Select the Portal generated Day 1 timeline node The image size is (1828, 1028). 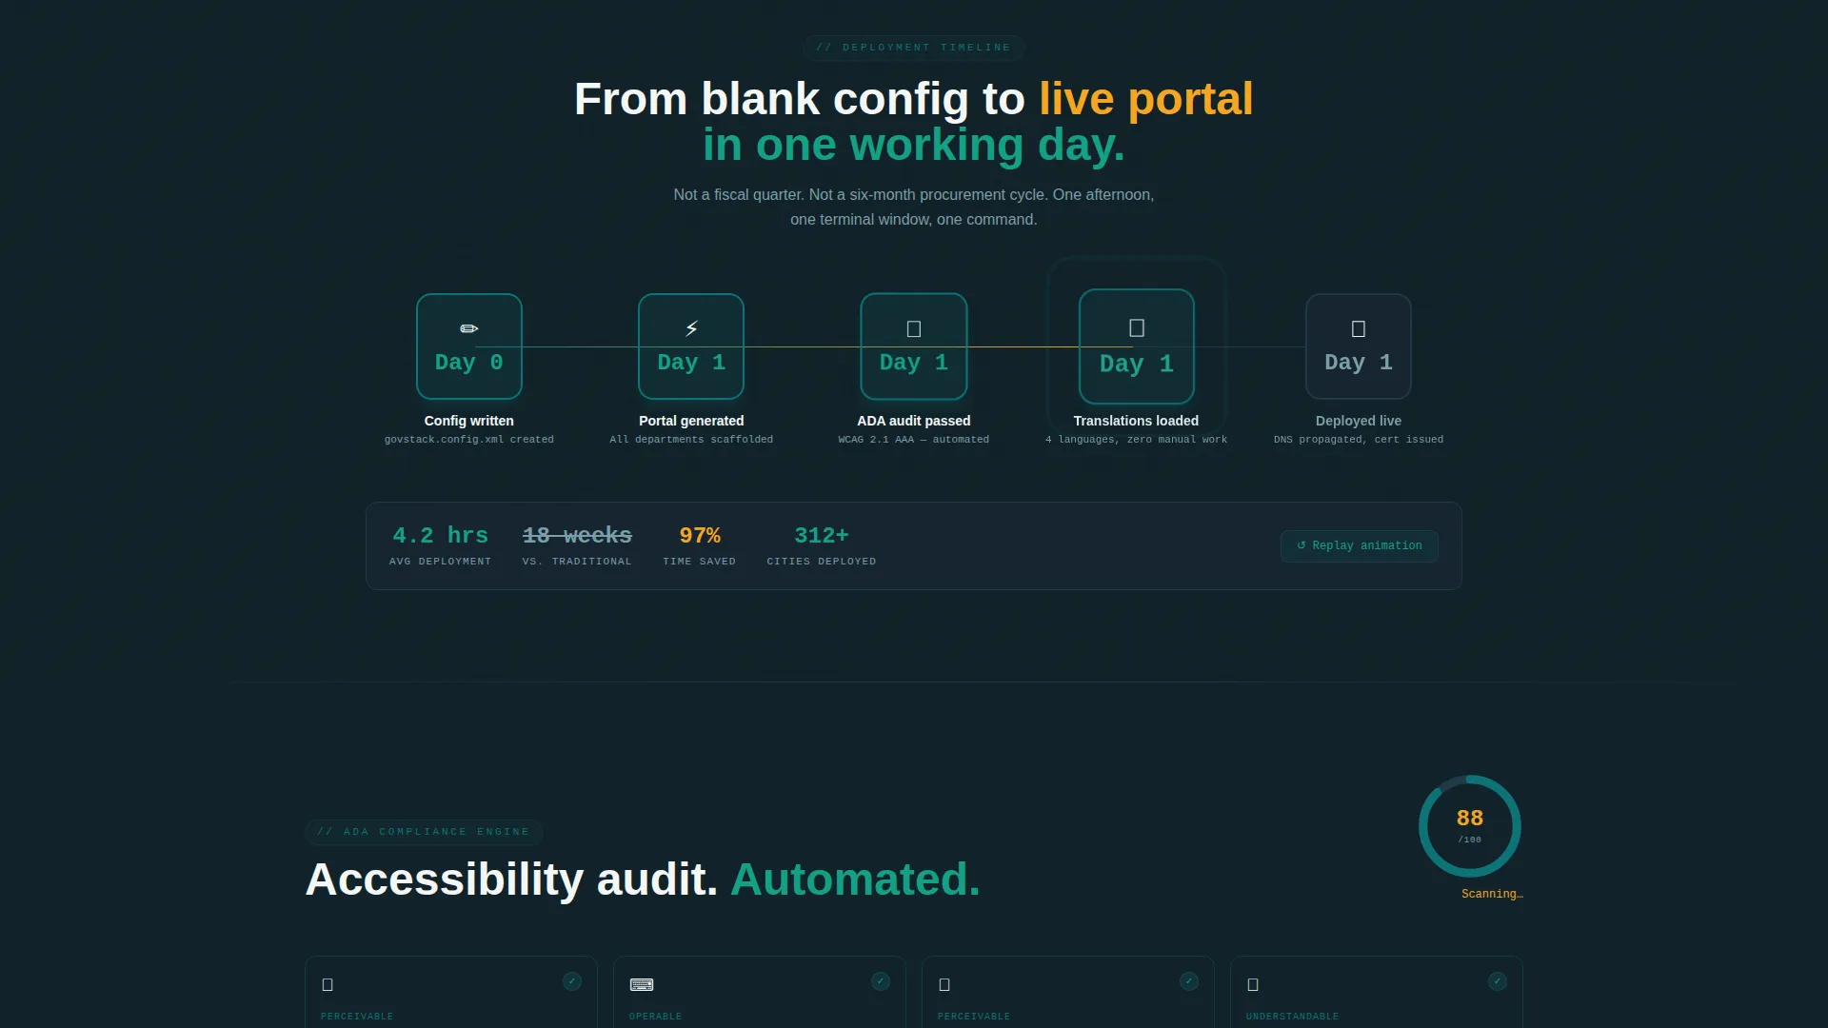pos(691,346)
